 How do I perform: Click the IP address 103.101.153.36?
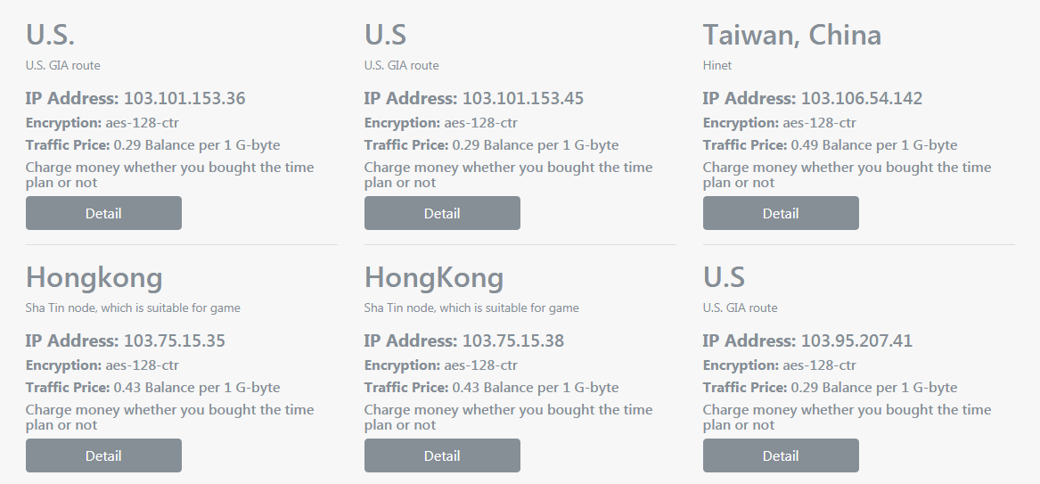(x=184, y=98)
